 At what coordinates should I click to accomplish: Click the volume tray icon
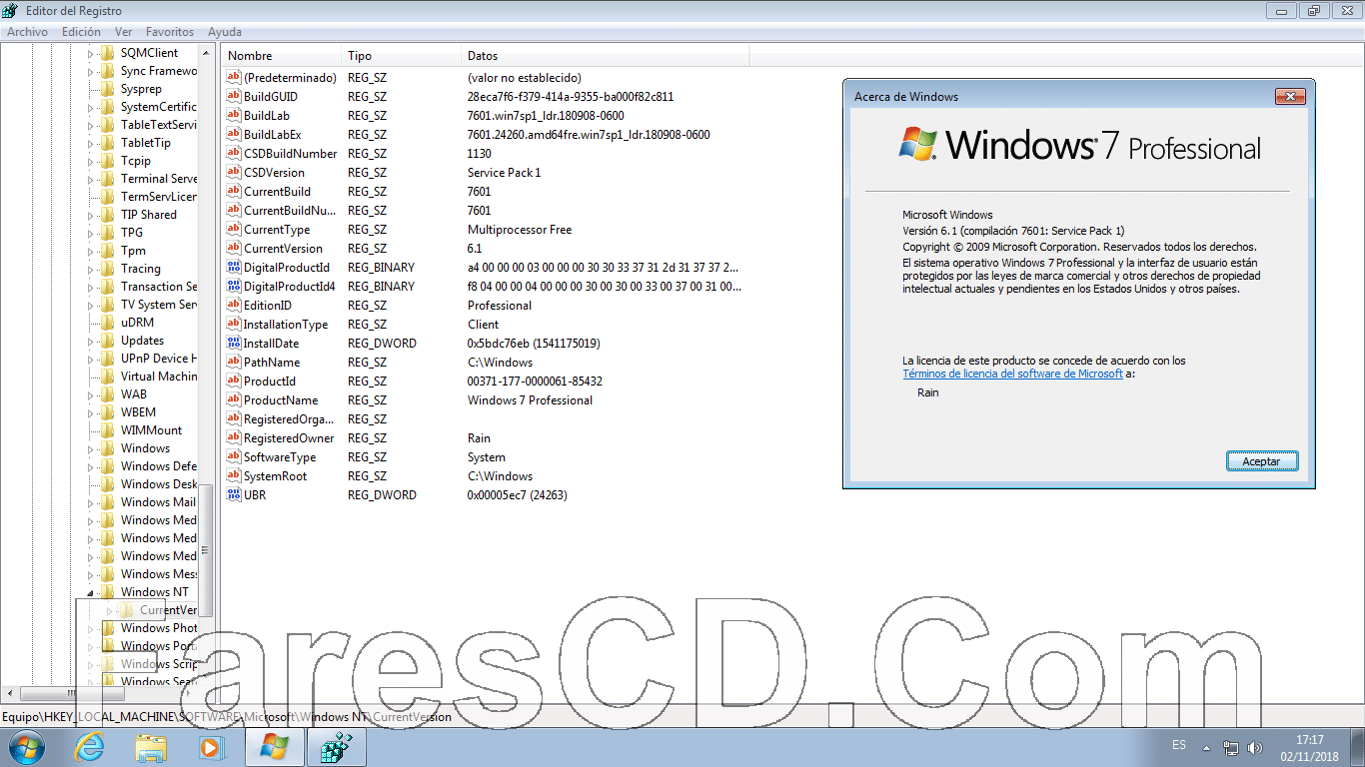[x=1253, y=748]
